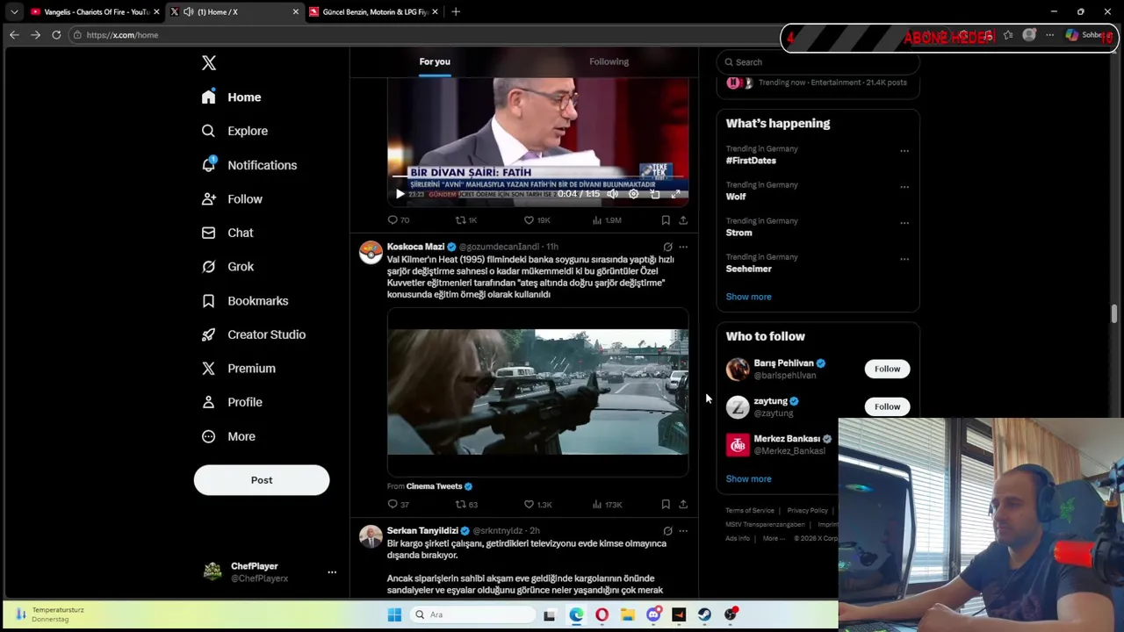Click the Post button
Viewport: 1124px width, 632px height.
coord(262,480)
